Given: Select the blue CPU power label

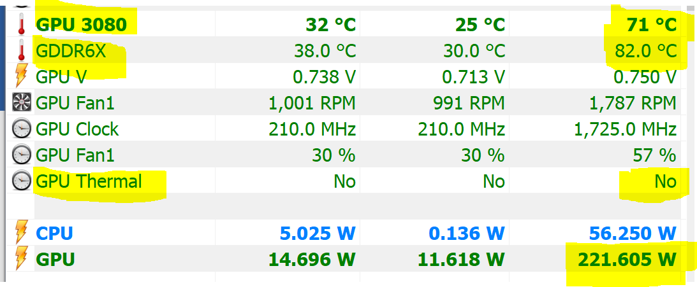Looking at the screenshot, I should 54,234.
